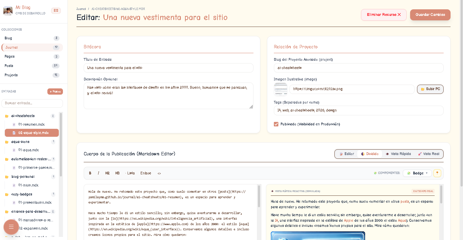Click the puzzle icon beside COMPONENTES
463x240 pixels.
click(375, 173)
